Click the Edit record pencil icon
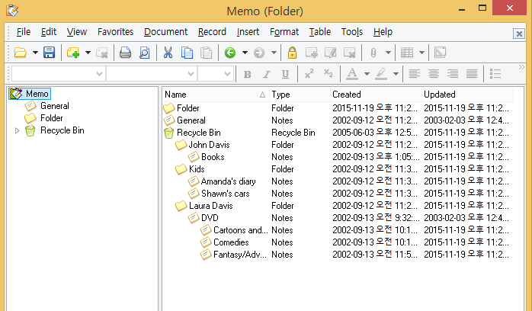 pos(330,53)
